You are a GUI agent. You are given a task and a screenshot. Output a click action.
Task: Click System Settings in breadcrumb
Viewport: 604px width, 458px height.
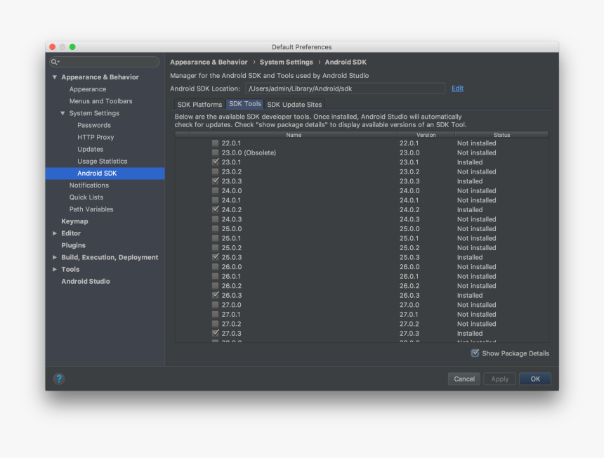point(287,62)
